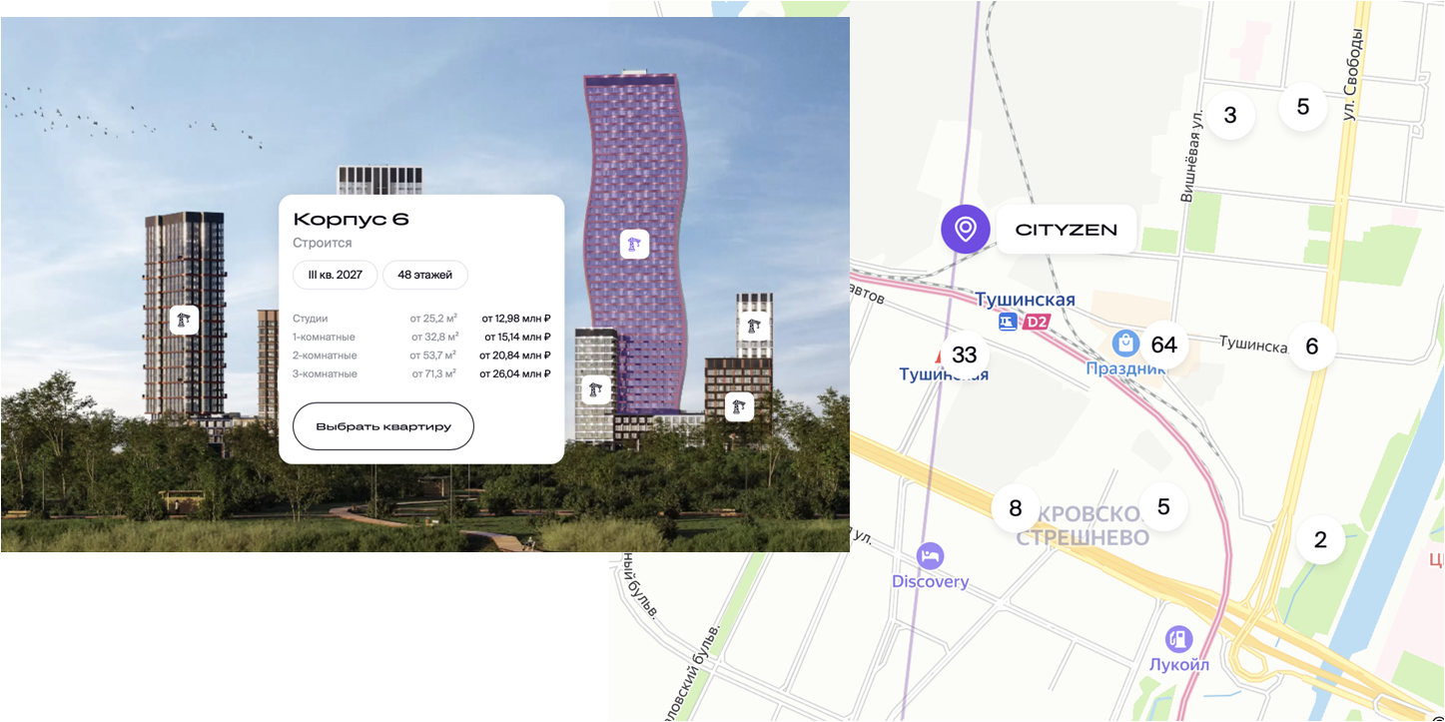Select crane icon on left dark tower
1445x722 pixels.
(x=184, y=320)
